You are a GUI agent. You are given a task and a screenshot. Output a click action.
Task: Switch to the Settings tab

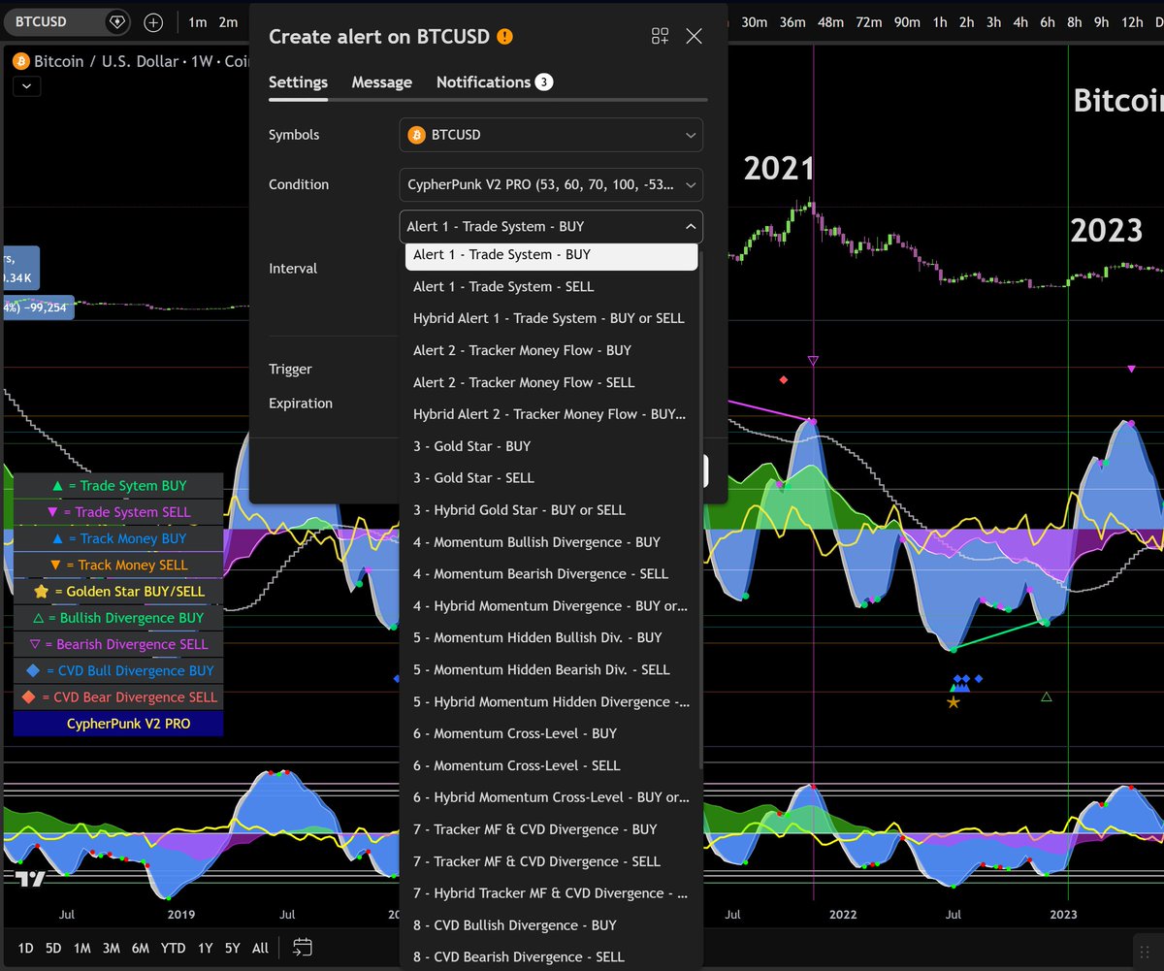[298, 82]
